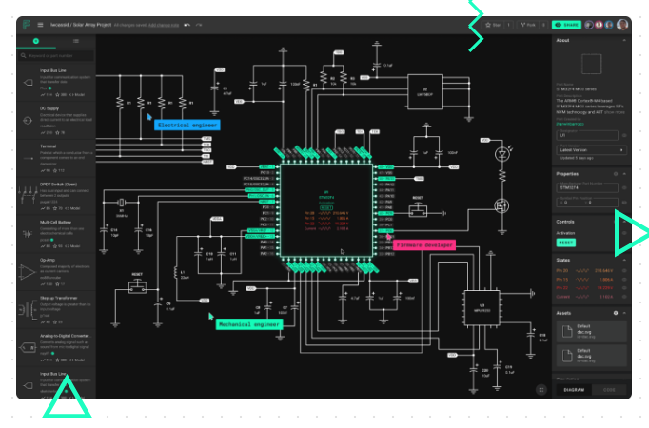Screen dimensions: 649x428
Task: Star the Solar Array project
Action: click(x=496, y=25)
